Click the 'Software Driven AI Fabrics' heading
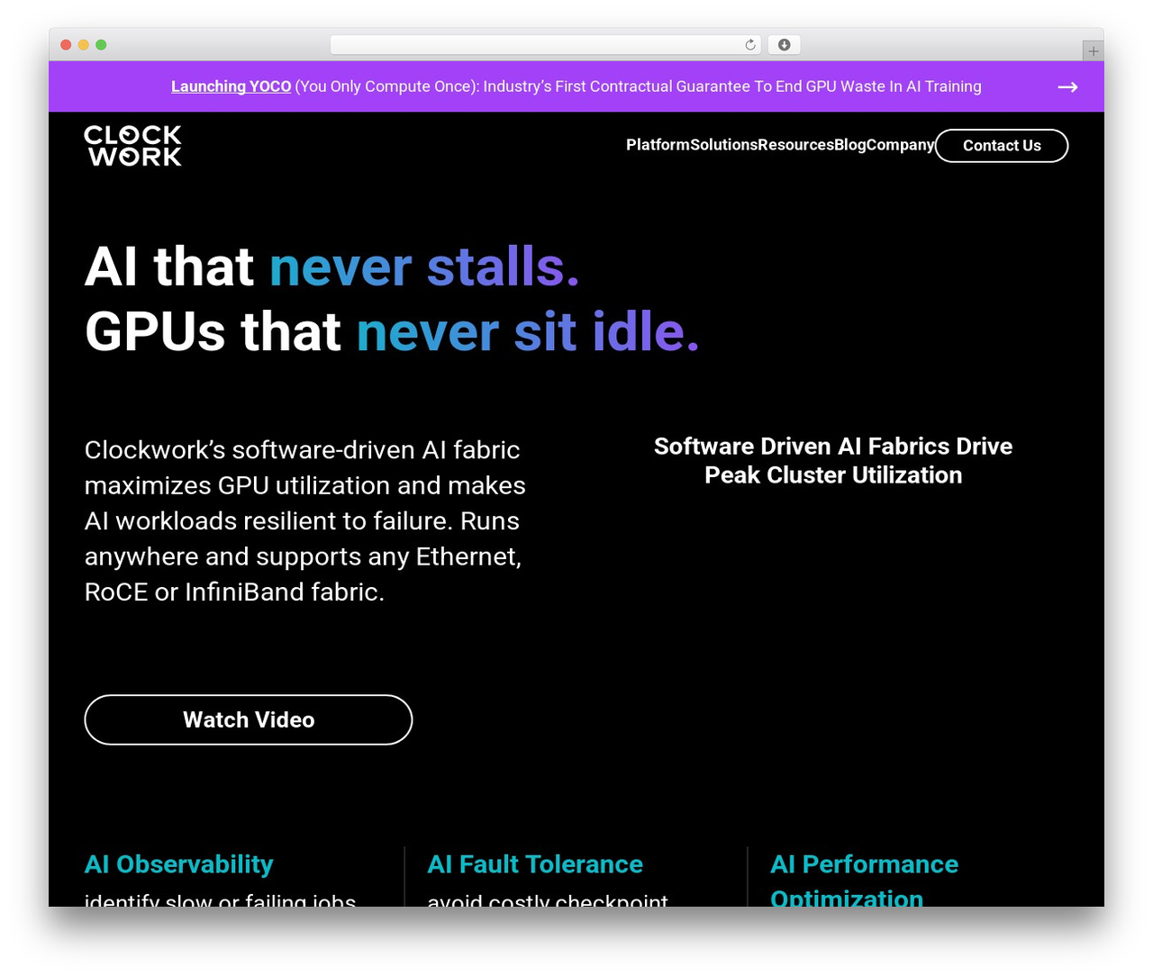The image size is (1153, 976). coord(833,461)
